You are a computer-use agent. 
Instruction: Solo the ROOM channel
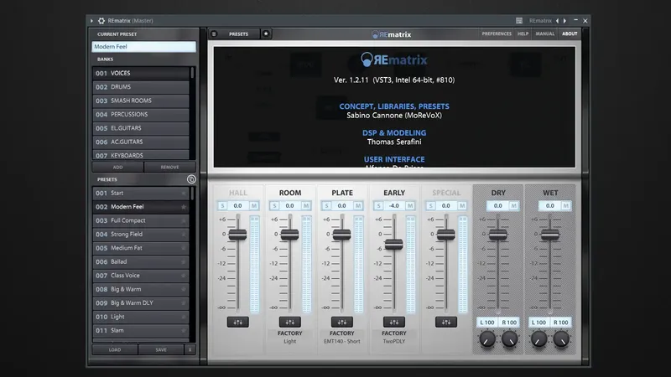pyautogui.click(x=274, y=205)
